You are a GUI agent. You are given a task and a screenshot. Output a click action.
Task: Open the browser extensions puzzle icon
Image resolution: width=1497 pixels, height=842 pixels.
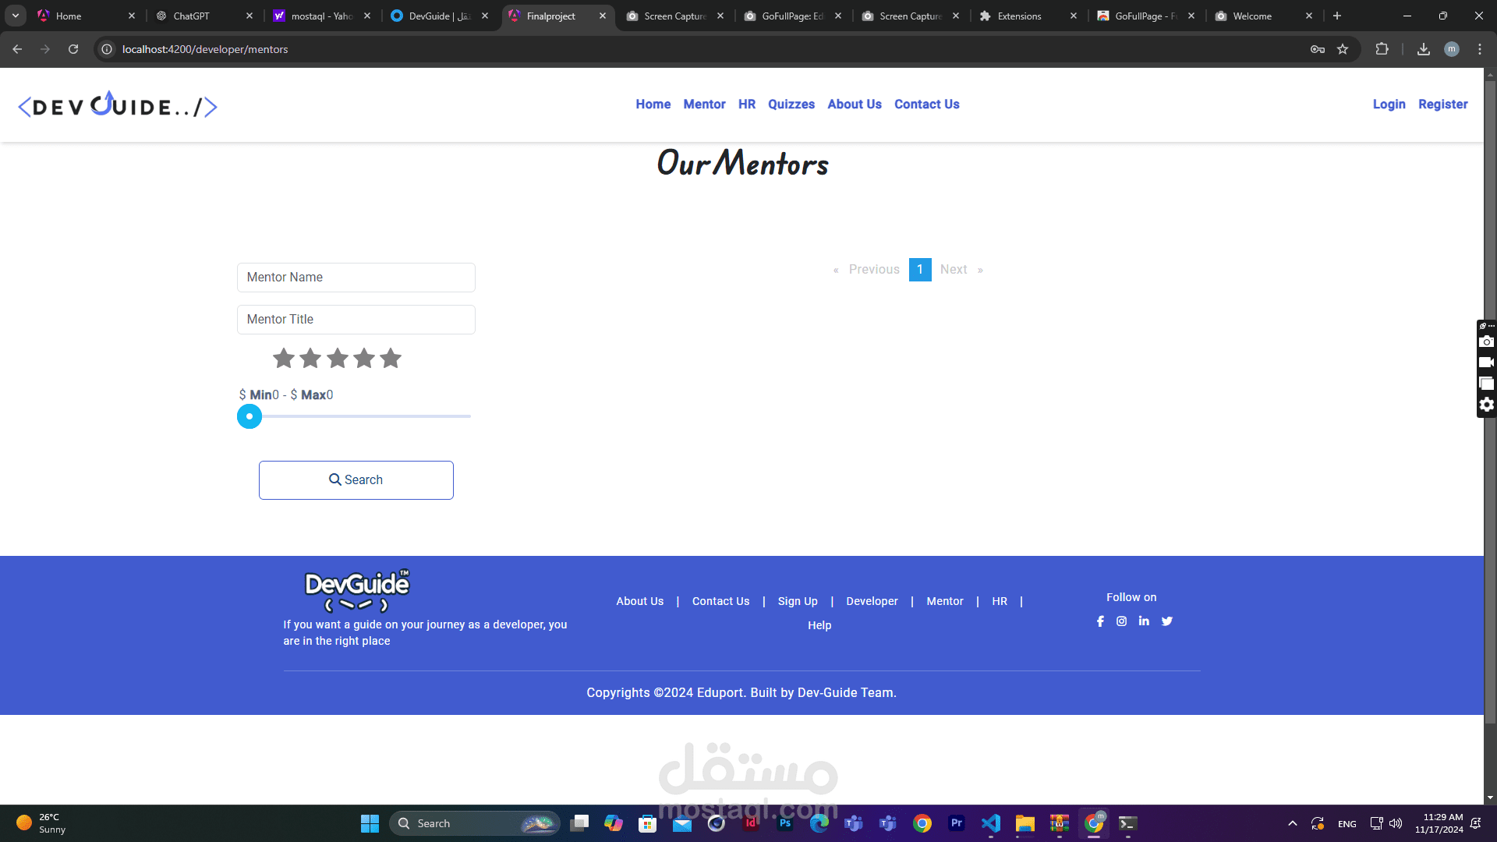(x=1382, y=49)
